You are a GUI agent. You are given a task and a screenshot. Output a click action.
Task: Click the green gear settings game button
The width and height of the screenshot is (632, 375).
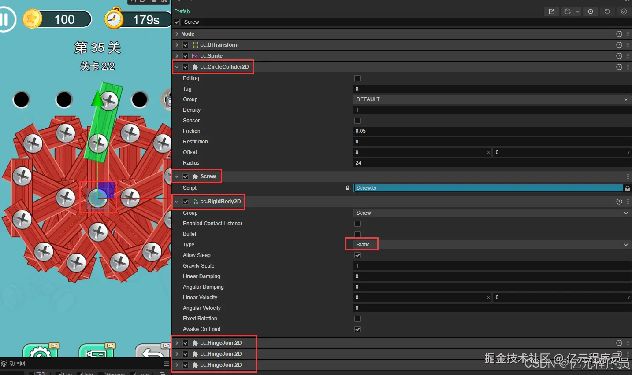click(x=41, y=351)
